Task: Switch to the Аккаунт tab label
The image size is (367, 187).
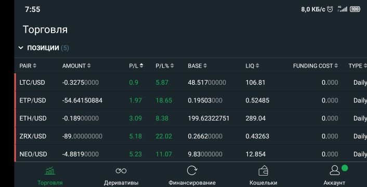Action: pos(334,183)
